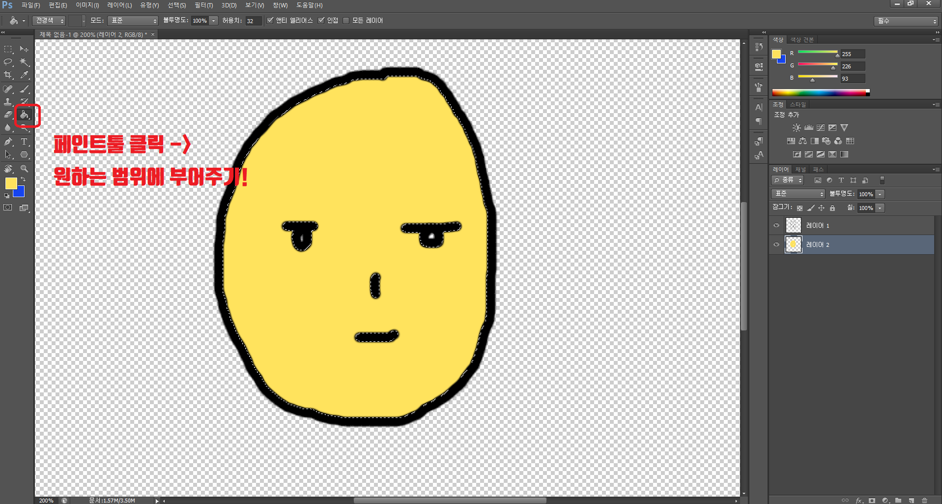Select the Path Selection tool
942x504 pixels.
pyautogui.click(x=8, y=154)
